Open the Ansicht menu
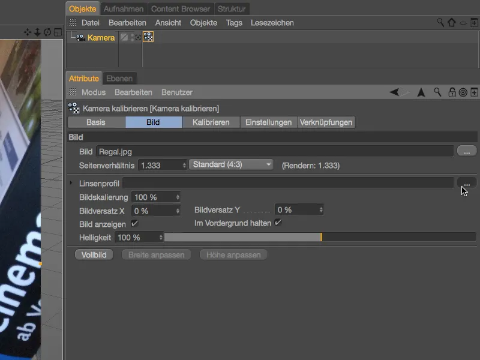Screen dimensions: 480x360 168,23
